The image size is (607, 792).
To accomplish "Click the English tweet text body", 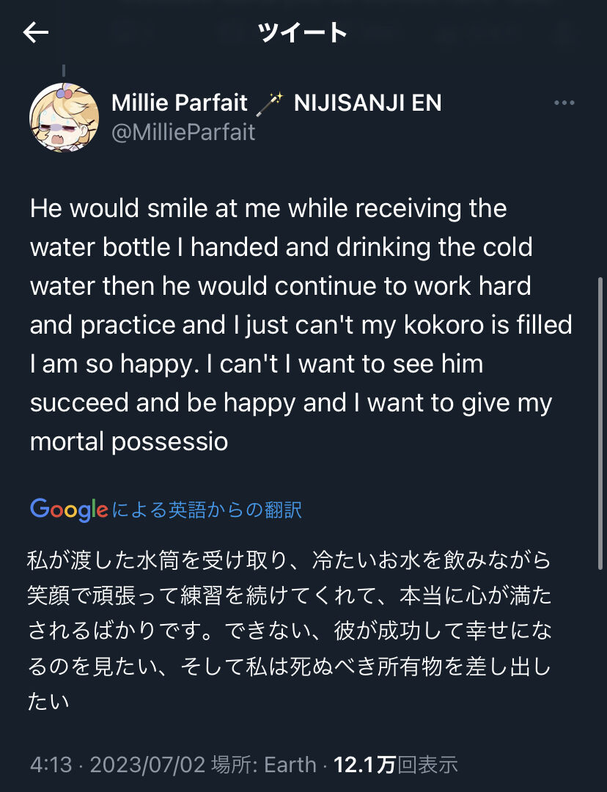I will coord(293,325).
